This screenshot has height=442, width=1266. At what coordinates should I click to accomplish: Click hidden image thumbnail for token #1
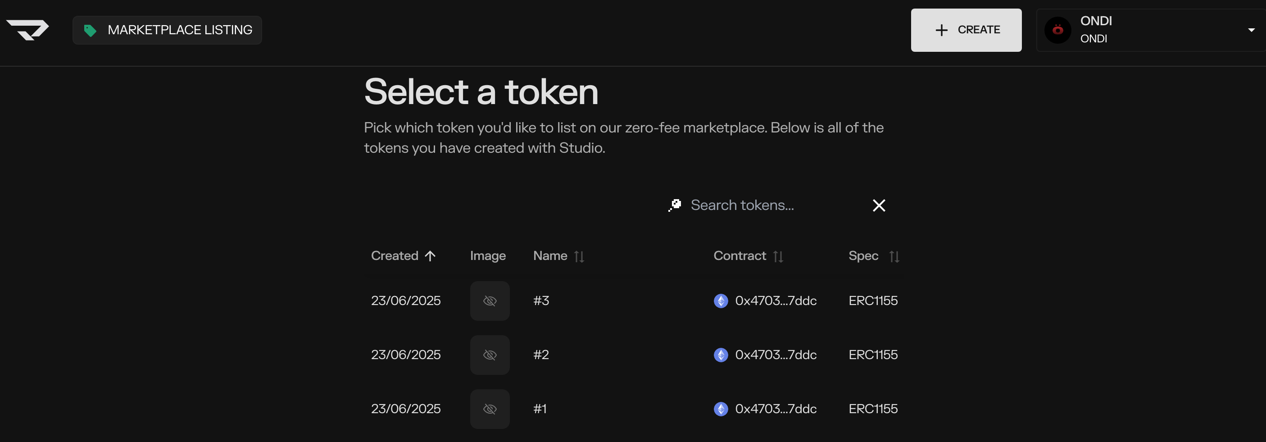coord(490,409)
